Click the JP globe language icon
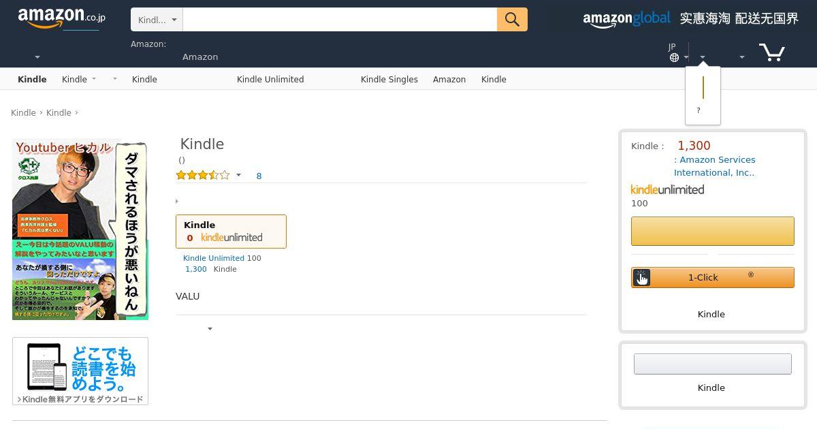 674,57
